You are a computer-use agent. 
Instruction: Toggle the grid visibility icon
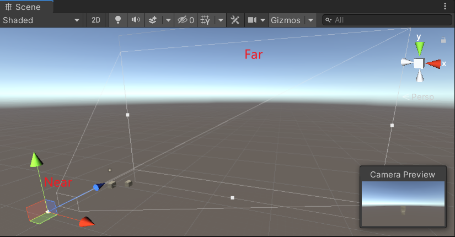coord(206,20)
